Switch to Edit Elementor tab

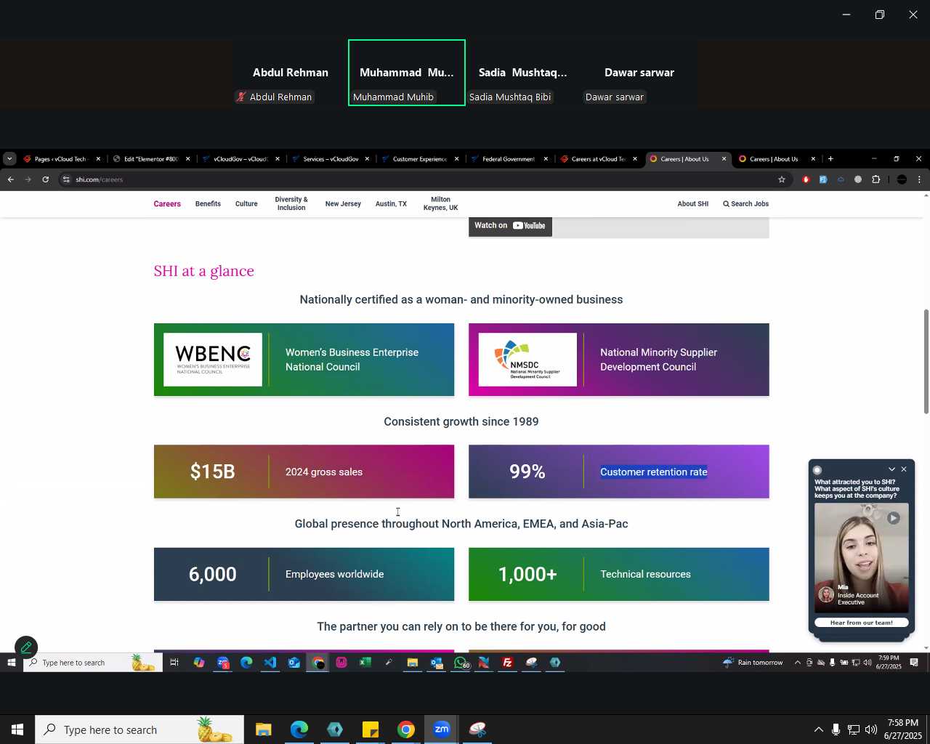151,159
